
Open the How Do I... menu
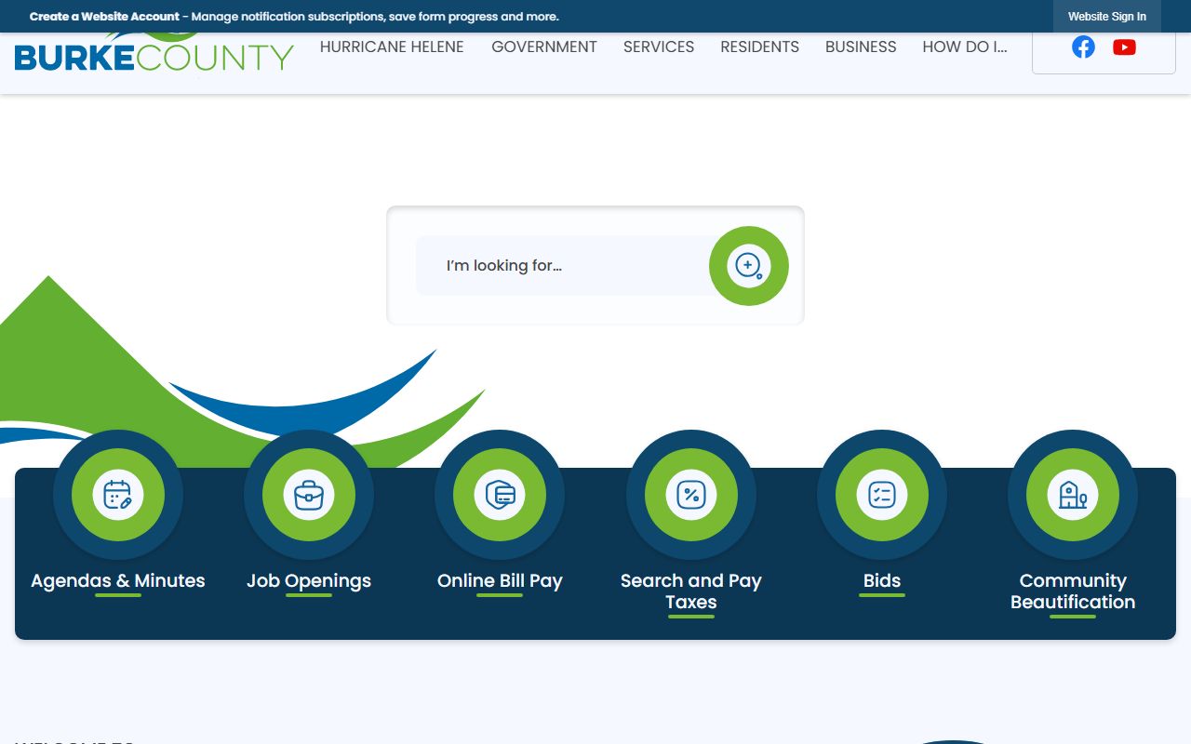pos(965,47)
